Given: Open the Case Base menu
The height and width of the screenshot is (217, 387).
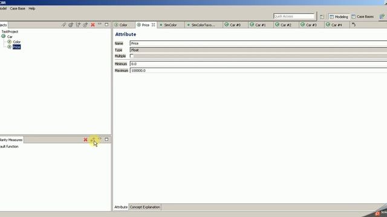Looking at the screenshot, I should tap(18, 8).
